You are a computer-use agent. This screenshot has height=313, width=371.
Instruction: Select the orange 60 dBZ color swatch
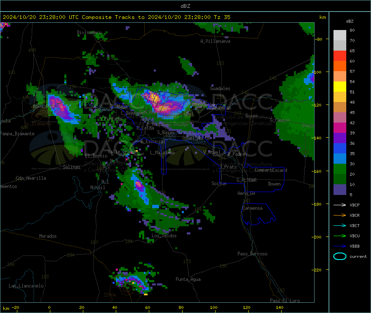pyautogui.click(x=340, y=66)
